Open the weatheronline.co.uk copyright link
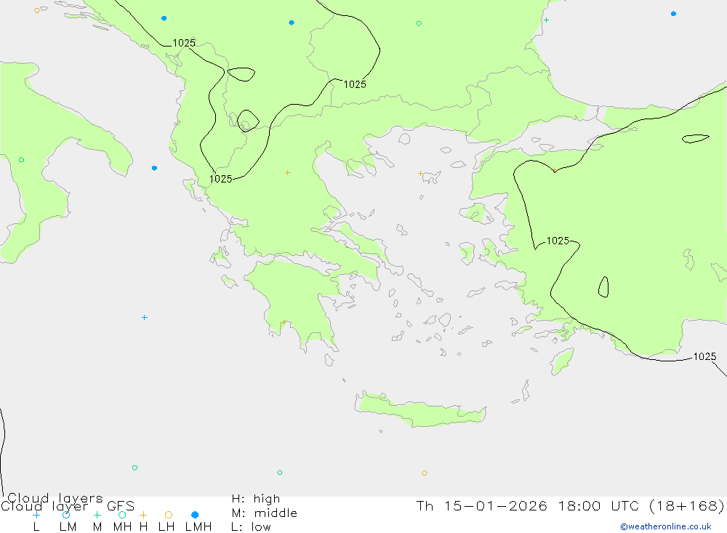The image size is (727, 533). (666, 526)
